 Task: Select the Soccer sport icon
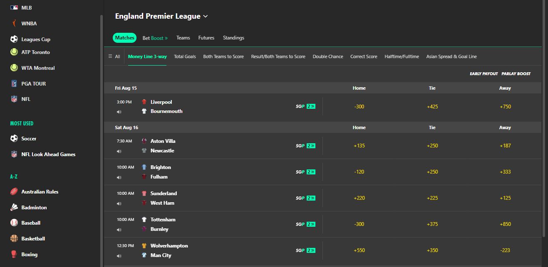click(x=13, y=138)
